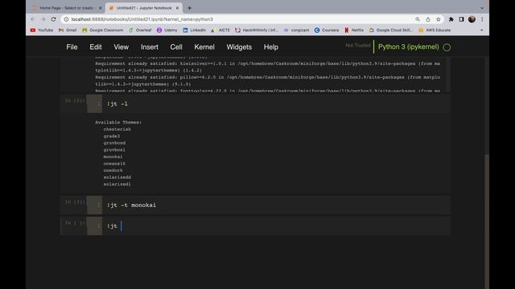515x289 pixels.
Task: Open the Chrome three-dot menu
Action: click(x=482, y=19)
